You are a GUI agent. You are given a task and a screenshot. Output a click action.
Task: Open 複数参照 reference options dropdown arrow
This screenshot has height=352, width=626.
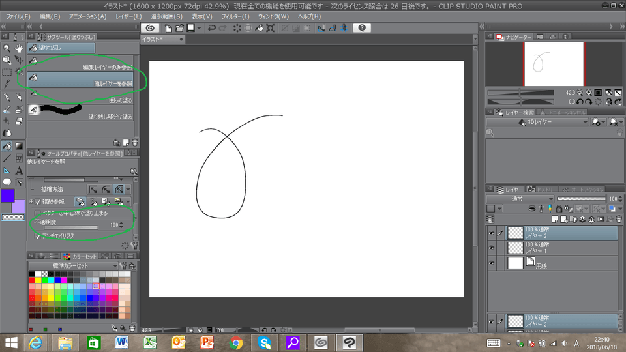pos(128,202)
